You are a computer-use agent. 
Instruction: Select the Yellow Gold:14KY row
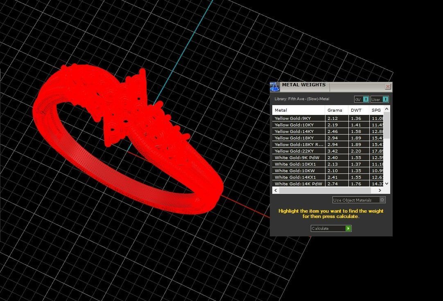click(328, 131)
